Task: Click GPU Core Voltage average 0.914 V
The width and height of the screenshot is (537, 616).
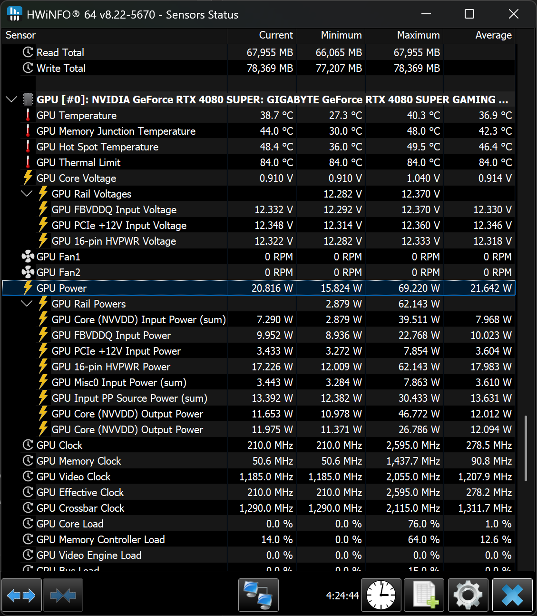Action: [x=495, y=178]
